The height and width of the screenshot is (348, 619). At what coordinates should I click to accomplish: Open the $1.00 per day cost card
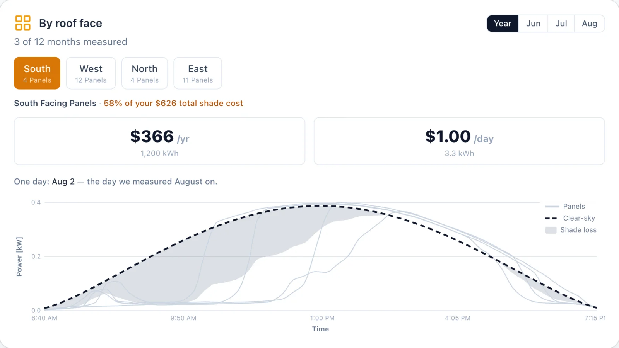[x=459, y=141]
